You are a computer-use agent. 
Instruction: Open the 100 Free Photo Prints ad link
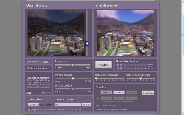pos(38,78)
